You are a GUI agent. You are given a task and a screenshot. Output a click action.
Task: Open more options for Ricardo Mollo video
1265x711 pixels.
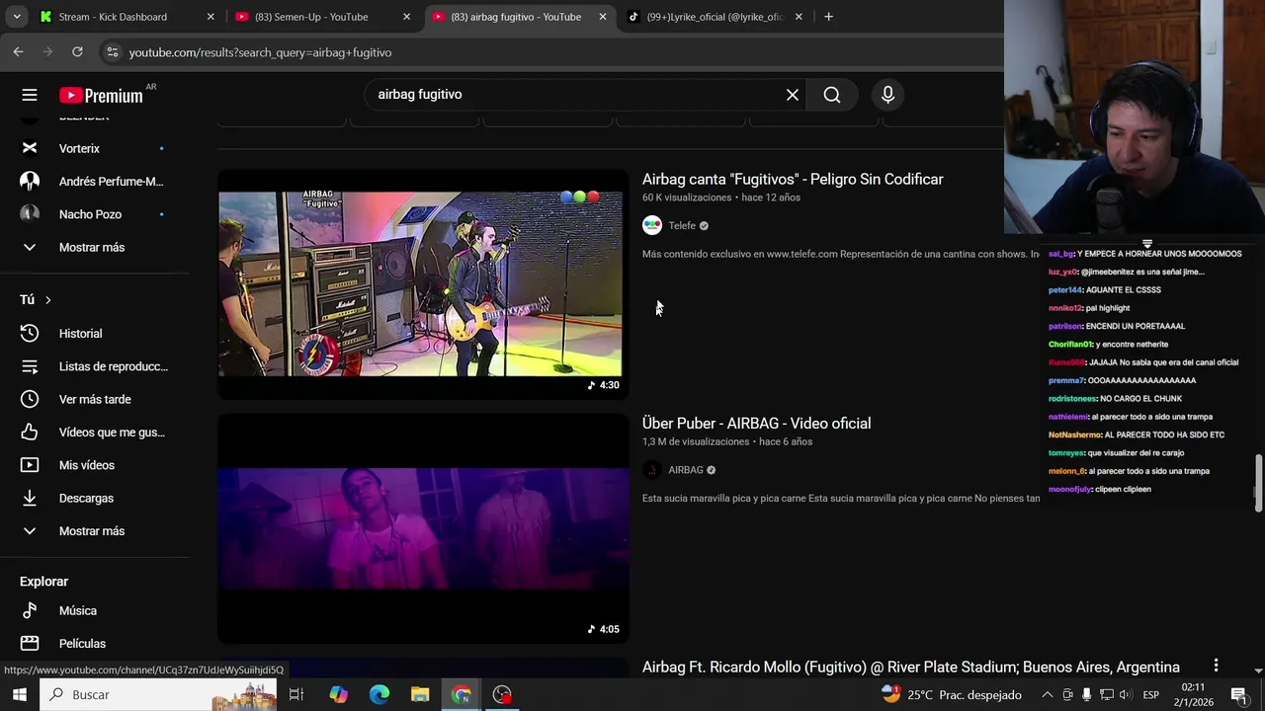(x=1216, y=667)
